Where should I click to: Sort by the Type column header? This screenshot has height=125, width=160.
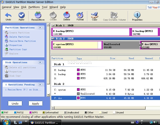(87, 58)
